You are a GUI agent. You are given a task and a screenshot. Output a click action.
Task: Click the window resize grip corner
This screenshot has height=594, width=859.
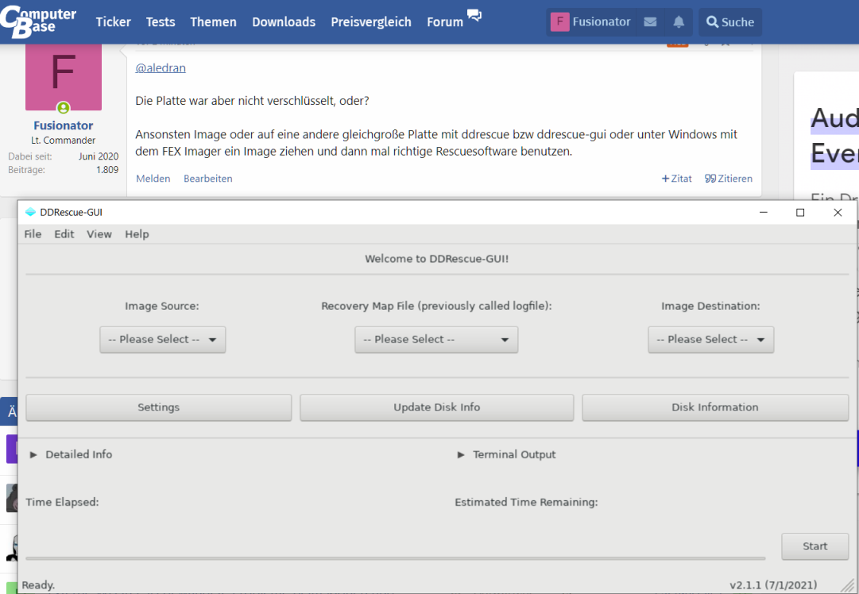[848, 586]
